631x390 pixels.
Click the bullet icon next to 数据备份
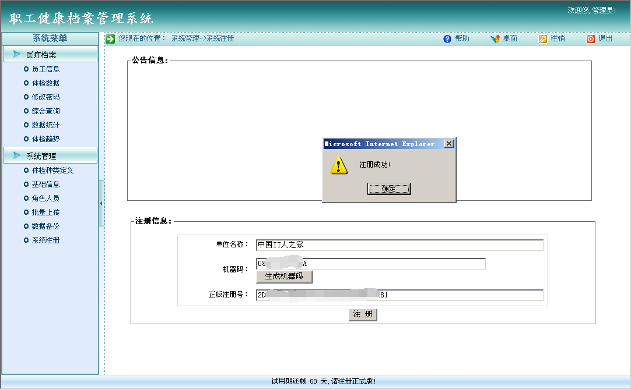coord(26,226)
